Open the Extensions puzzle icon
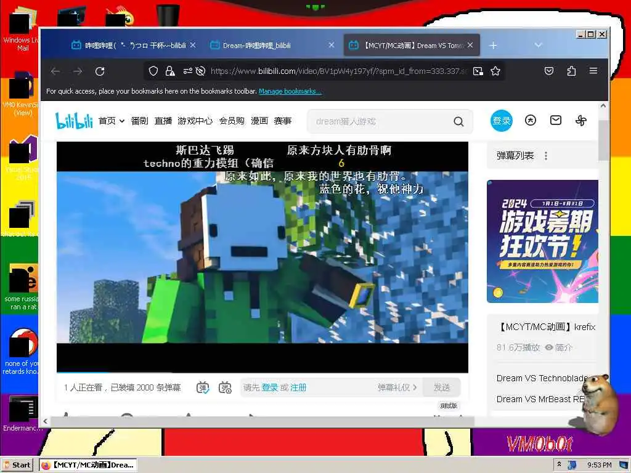 click(571, 71)
